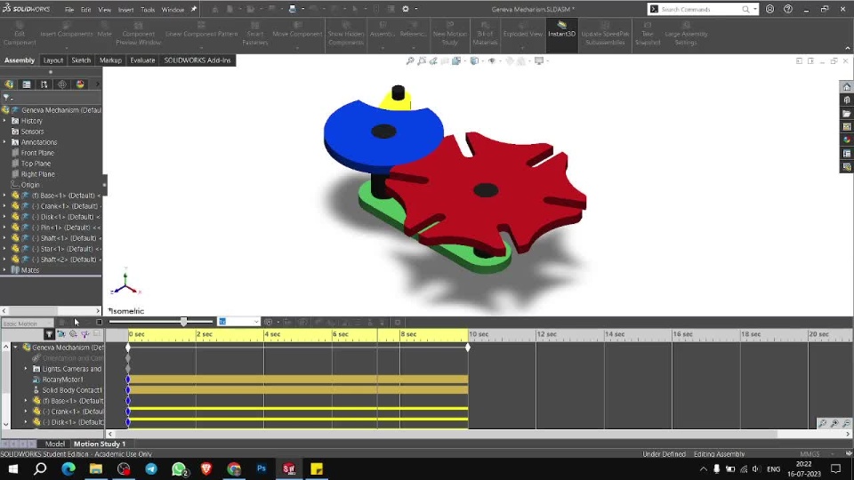Open Appearances color ball in task pane
Viewport: 854px width, 480px height.
(x=846, y=140)
